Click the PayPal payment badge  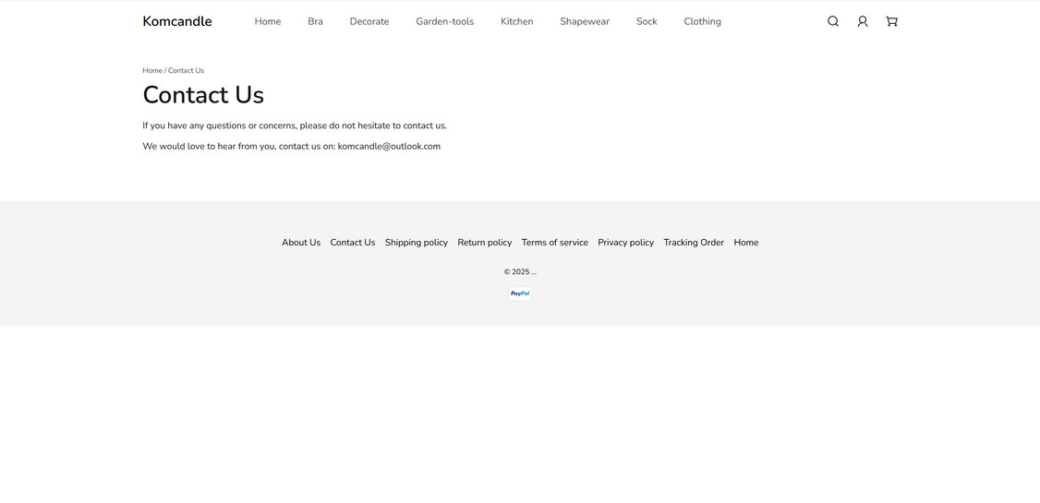point(520,293)
